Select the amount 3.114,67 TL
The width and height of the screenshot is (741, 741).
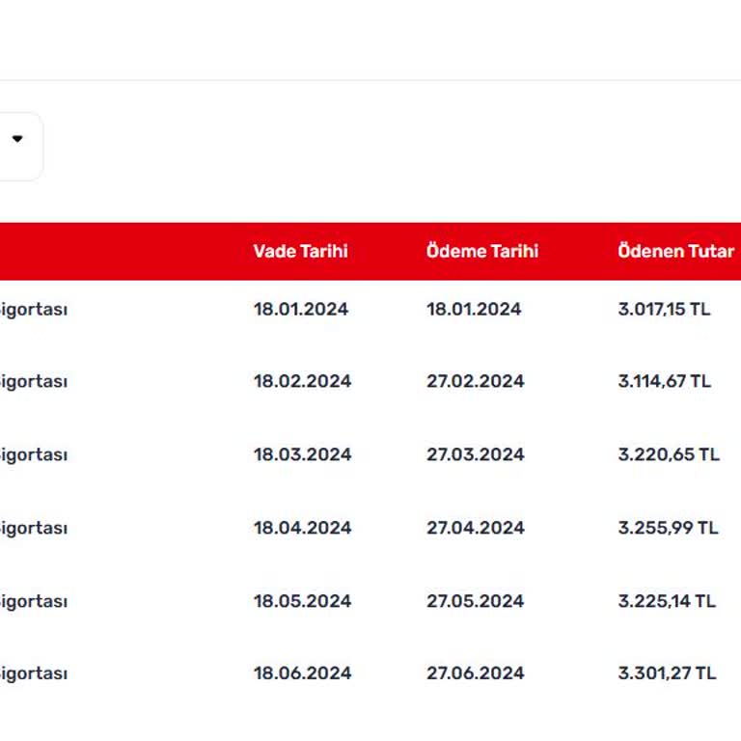[x=664, y=381]
